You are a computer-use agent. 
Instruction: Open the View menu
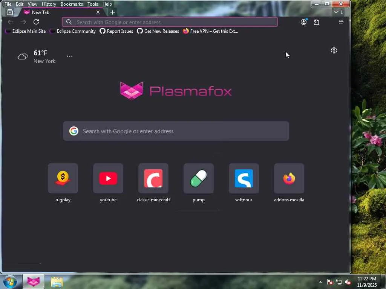coord(32,4)
